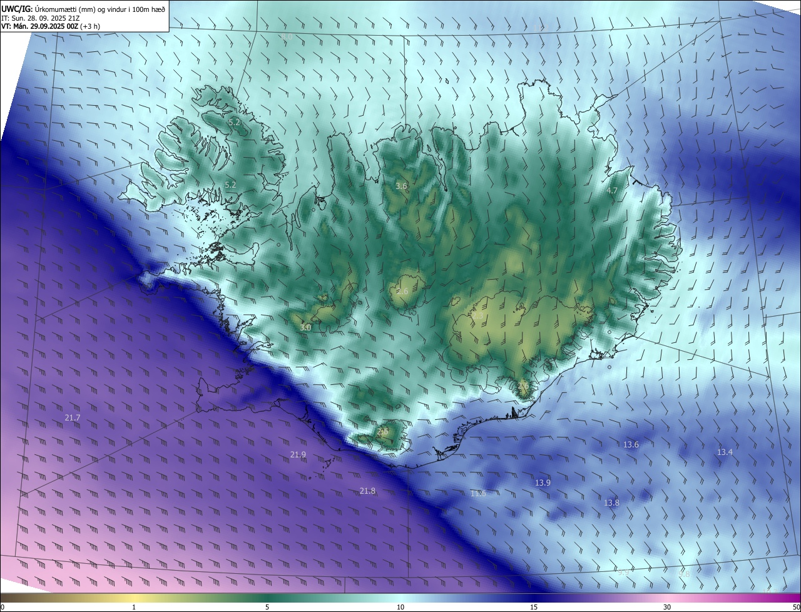Click the 9.9 value label
Screen dimensions: 801x612
[x=623, y=572]
